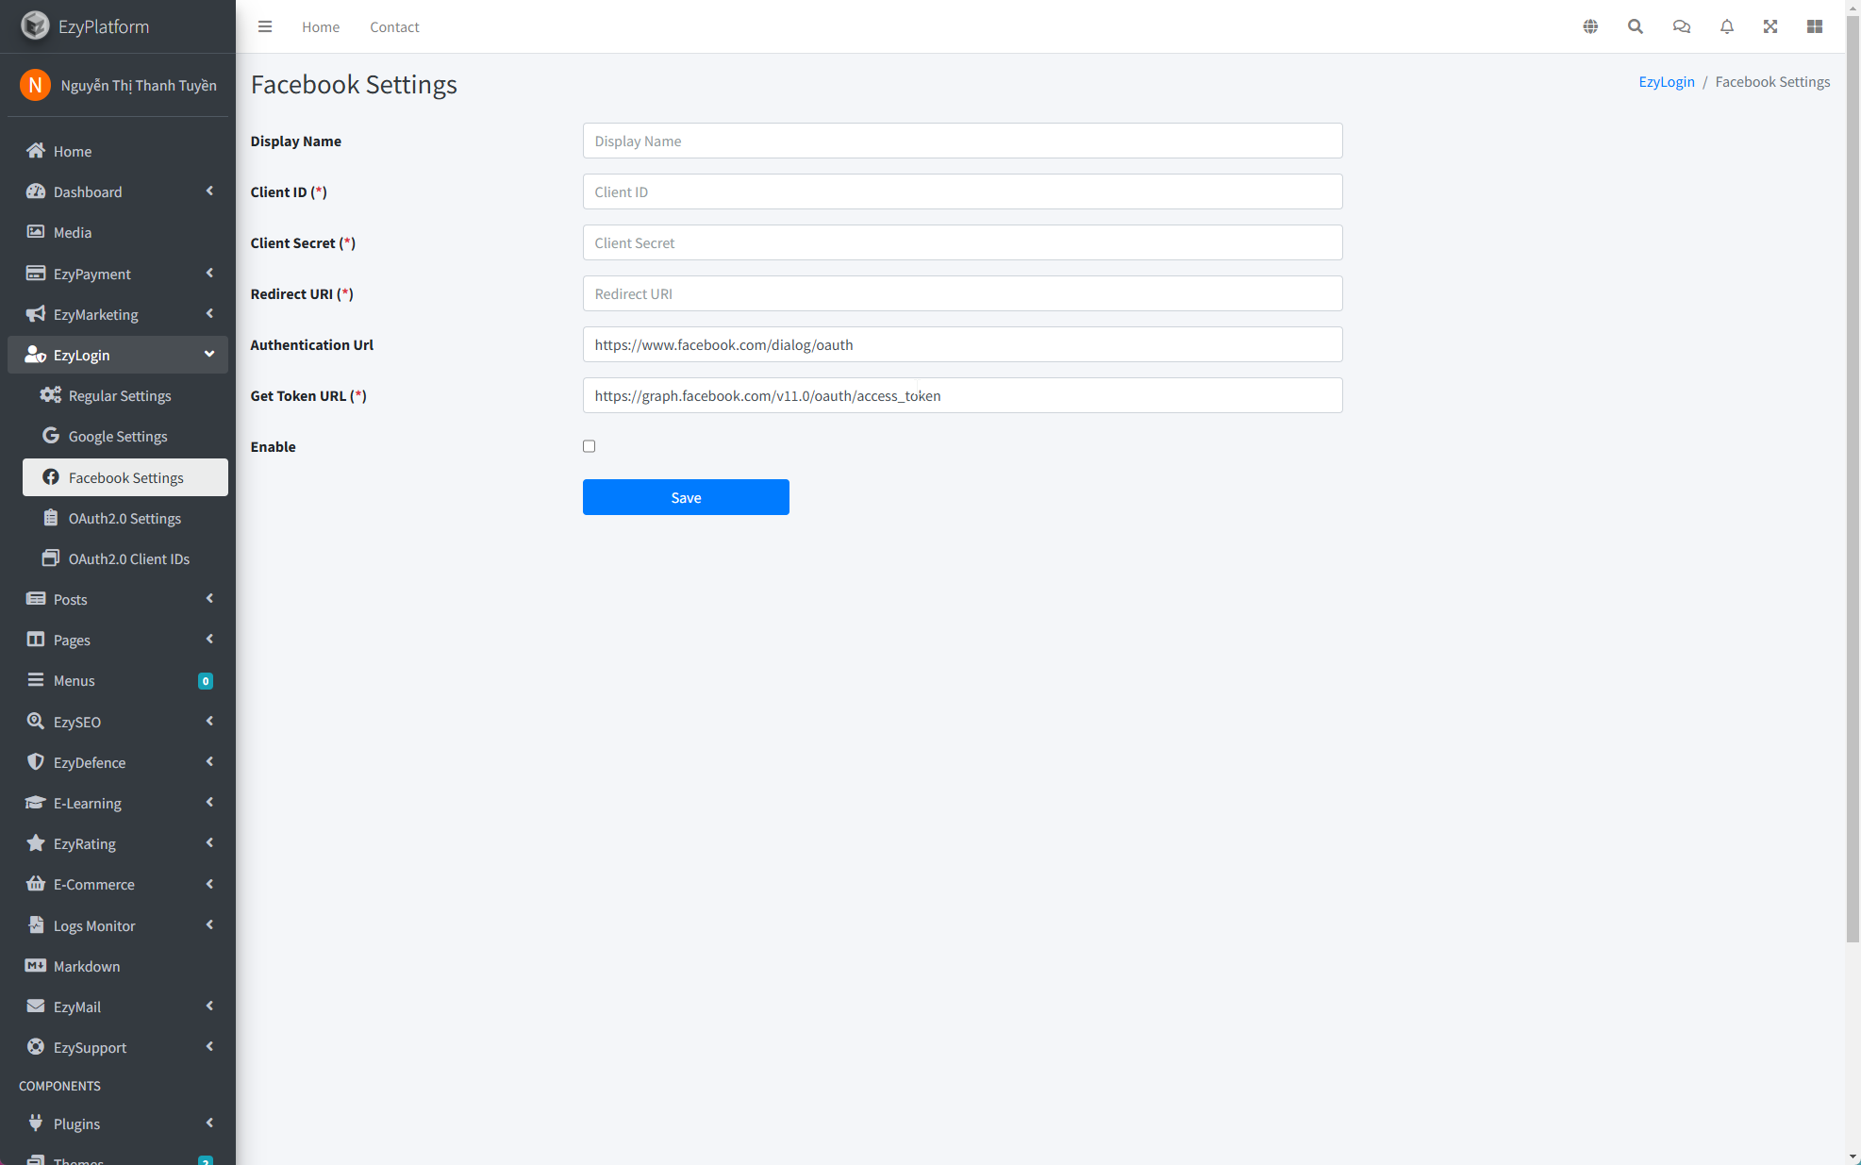The height and width of the screenshot is (1165, 1861).
Task: Expand the EzyPayment menu chevron
Action: 209,274
